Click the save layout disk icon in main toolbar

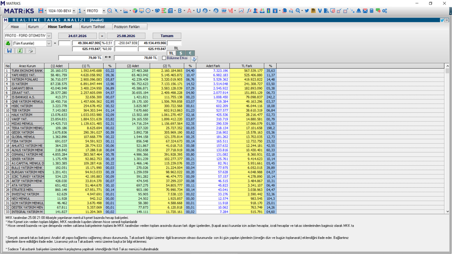coord(41,11)
